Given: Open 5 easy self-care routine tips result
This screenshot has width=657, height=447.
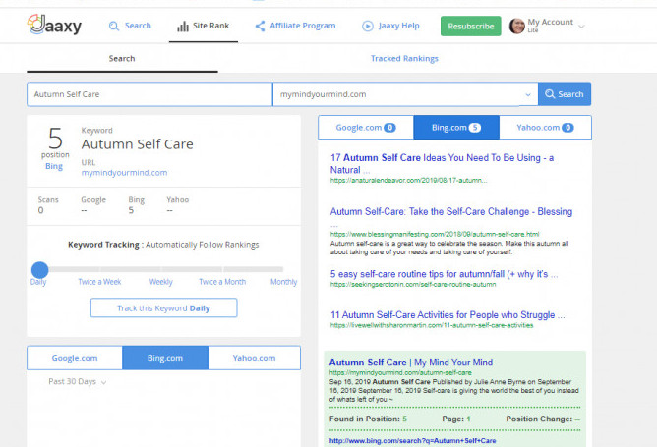Looking at the screenshot, I should tap(445, 274).
